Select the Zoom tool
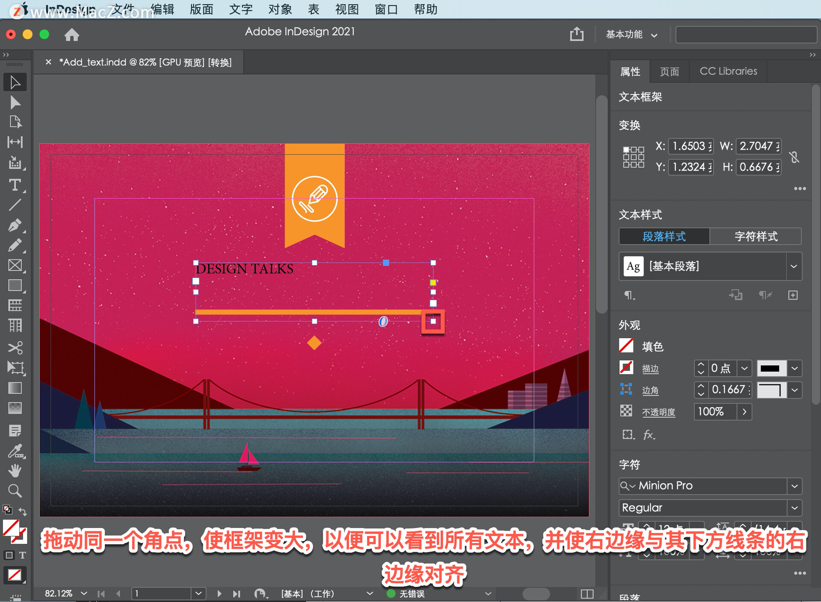Viewport: 821px width, 602px height. tap(15, 490)
